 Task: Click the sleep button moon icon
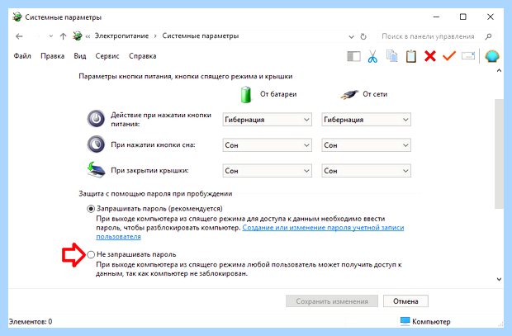96,144
